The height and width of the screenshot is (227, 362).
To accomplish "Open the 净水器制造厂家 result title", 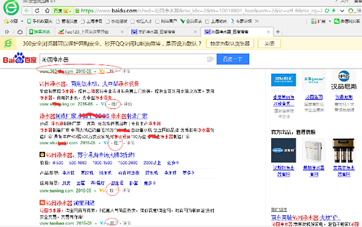I will click(94, 116).
